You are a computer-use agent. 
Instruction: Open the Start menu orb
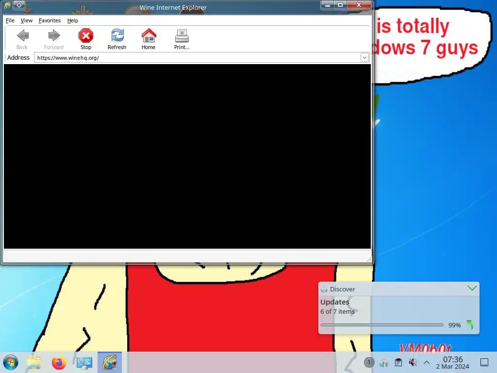[11, 362]
